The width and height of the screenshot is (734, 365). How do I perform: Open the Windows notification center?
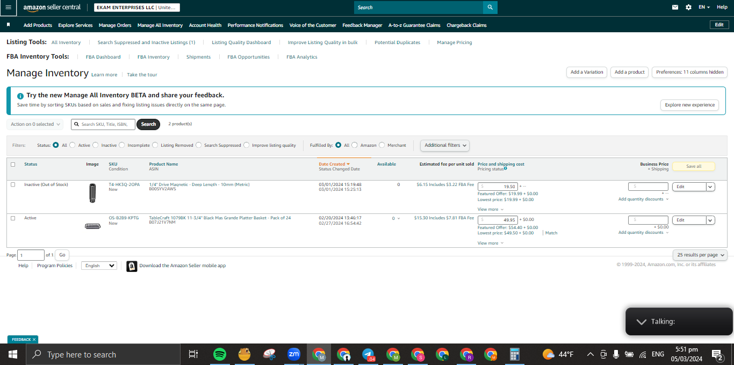(717, 354)
